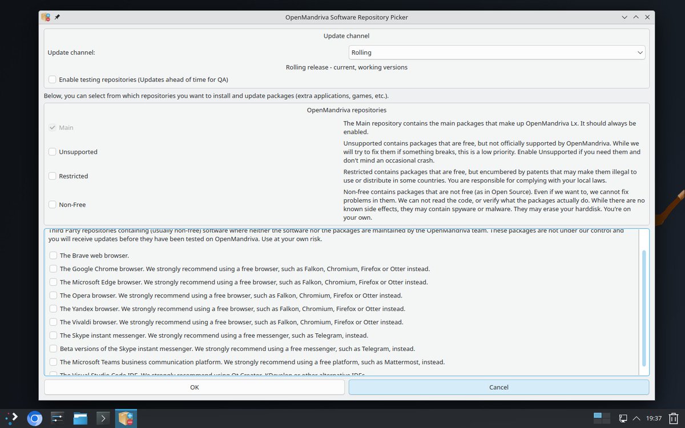Dismiss the dialog with the Cancel button
685x428 pixels.
click(x=499, y=387)
